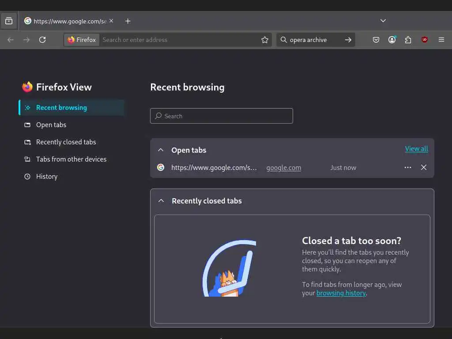Open the uBlock Origin extension icon

[x=424, y=40]
